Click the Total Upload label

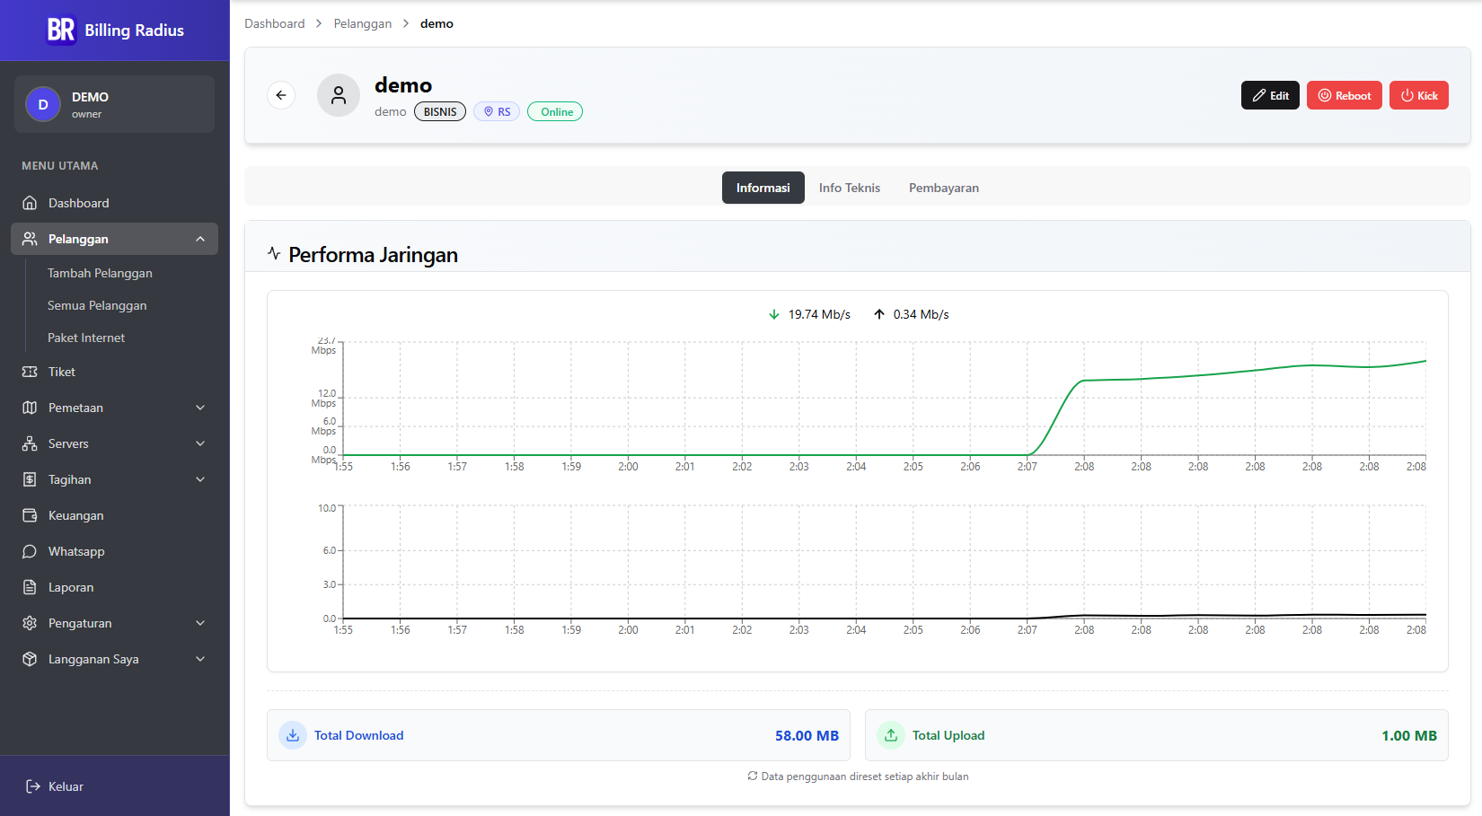948,735
